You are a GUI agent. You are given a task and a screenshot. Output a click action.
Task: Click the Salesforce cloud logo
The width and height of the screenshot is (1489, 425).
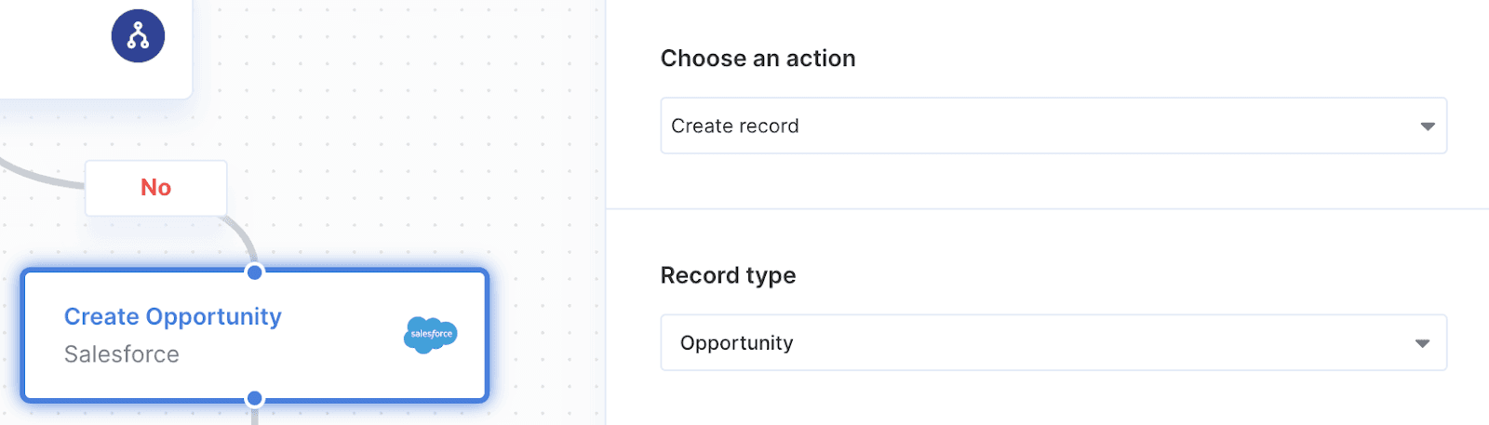[431, 334]
